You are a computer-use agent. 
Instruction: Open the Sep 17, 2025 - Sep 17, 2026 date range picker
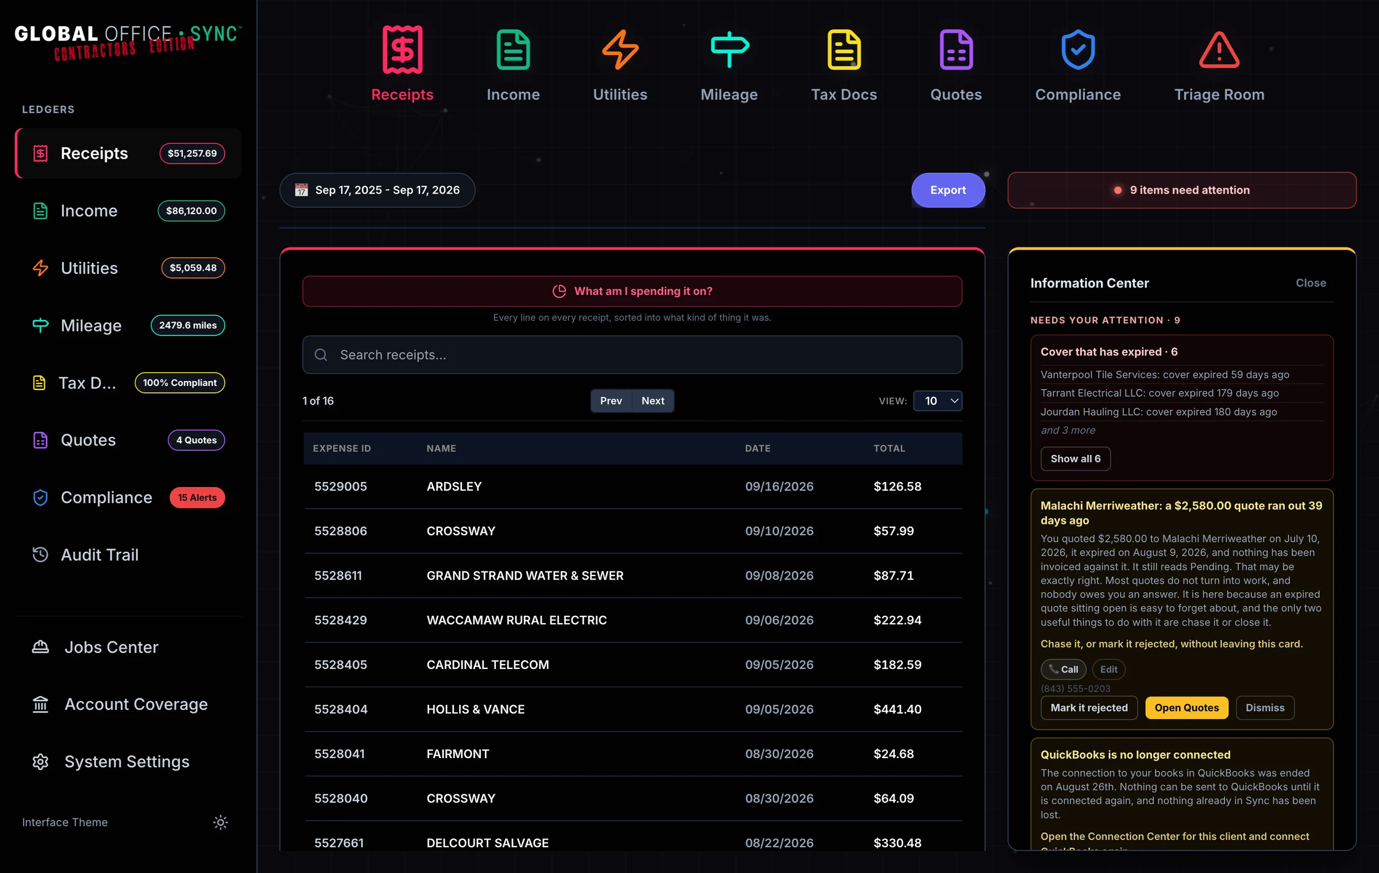[378, 190]
